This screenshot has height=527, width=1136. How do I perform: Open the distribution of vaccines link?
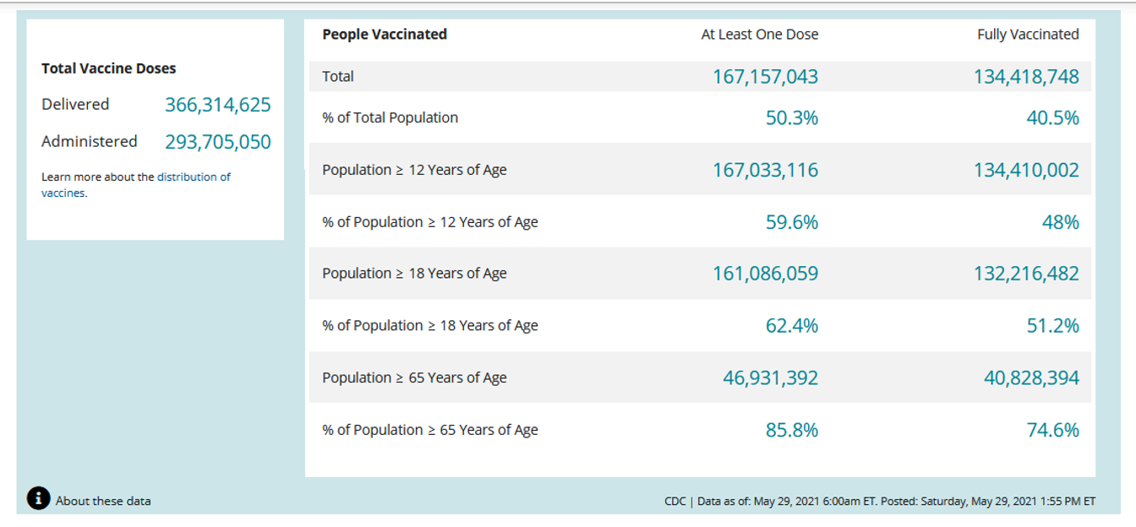(194, 177)
